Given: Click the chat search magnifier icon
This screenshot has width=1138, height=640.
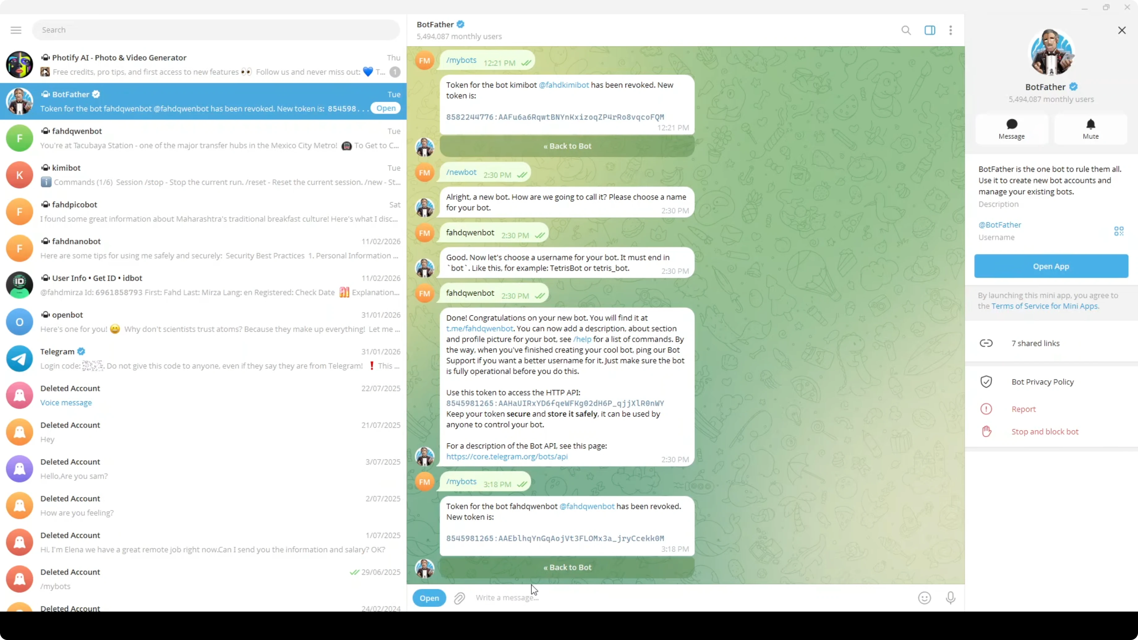Looking at the screenshot, I should pos(906,30).
